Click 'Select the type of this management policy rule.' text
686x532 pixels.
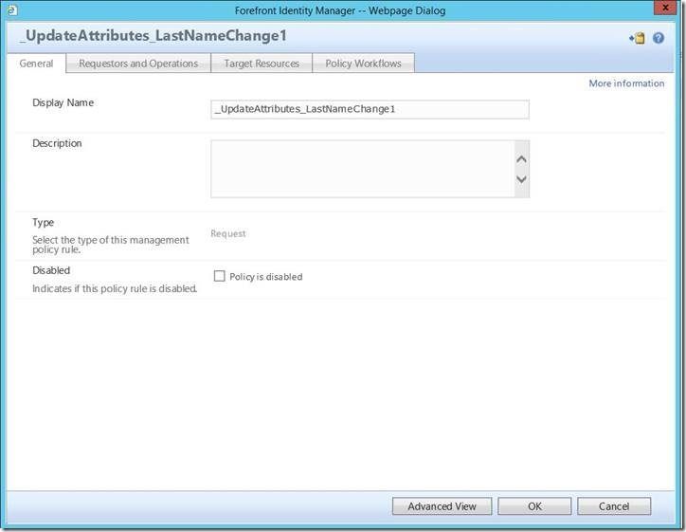(x=110, y=245)
